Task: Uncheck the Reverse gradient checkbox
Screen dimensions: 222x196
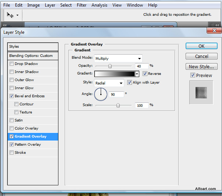Action: [145, 74]
